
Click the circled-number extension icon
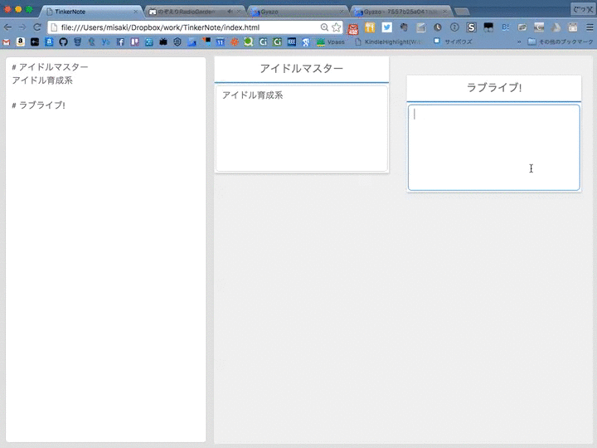(x=454, y=27)
